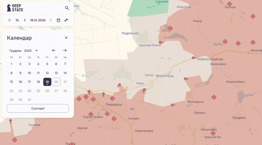
Task: Click the red attack arrow near Красний Лиман
Action: click(161, 42)
